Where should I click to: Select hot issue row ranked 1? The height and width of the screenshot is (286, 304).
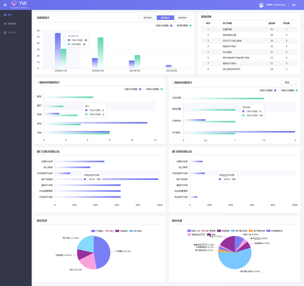coord(249,30)
